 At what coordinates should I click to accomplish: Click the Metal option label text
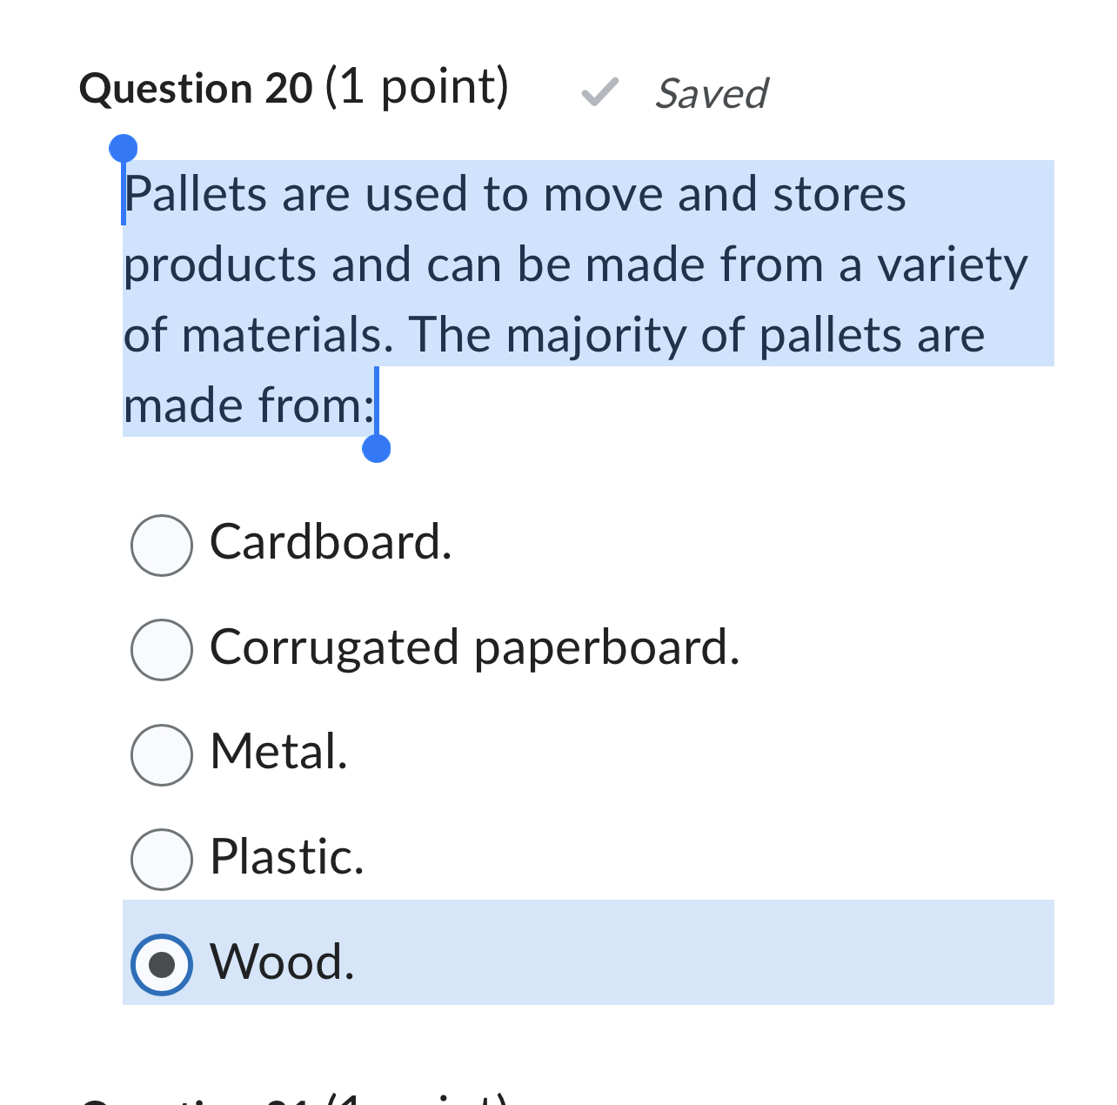coord(277,753)
